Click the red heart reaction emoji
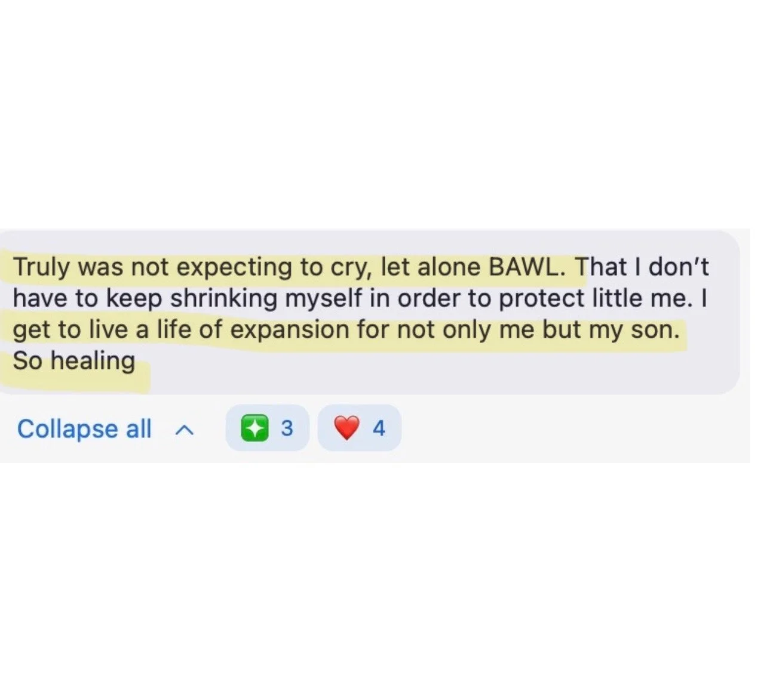Screen dimensions: 770x685 coord(347,428)
